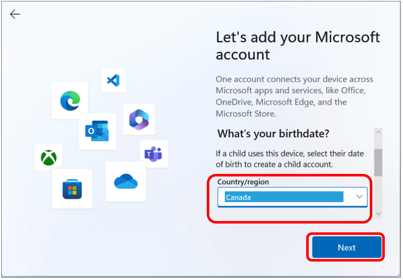This screenshot has width=403, height=280.
Task: Click the "What's your birthdate?" heading
Action: click(273, 133)
